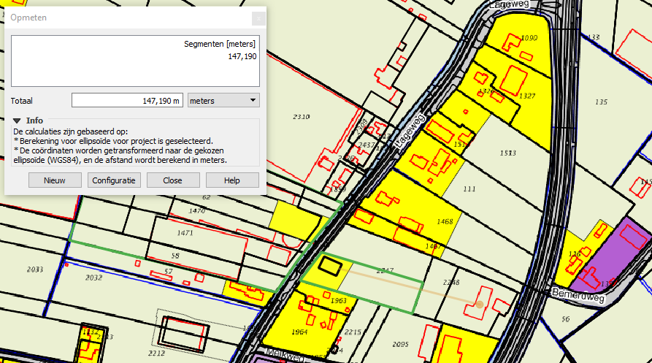Click parcel label 1327 on map
Image resolution: width=652 pixels, height=363 pixels.
point(527,96)
